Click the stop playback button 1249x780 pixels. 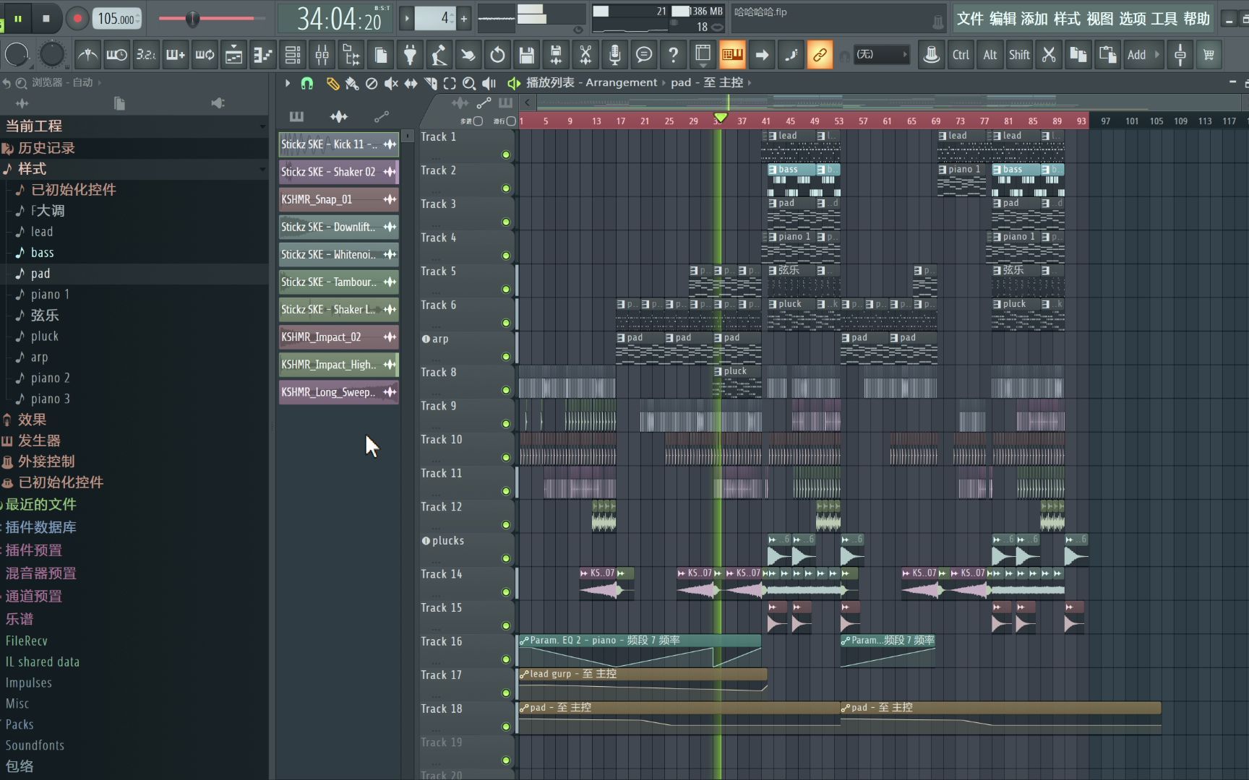pyautogui.click(x=46, y=18)
